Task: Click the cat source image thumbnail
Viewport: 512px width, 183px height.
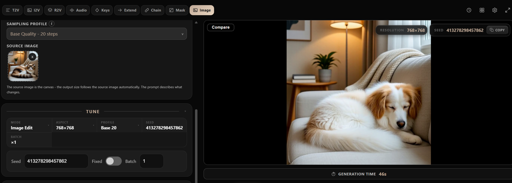Action: click(x=23, y=66)
